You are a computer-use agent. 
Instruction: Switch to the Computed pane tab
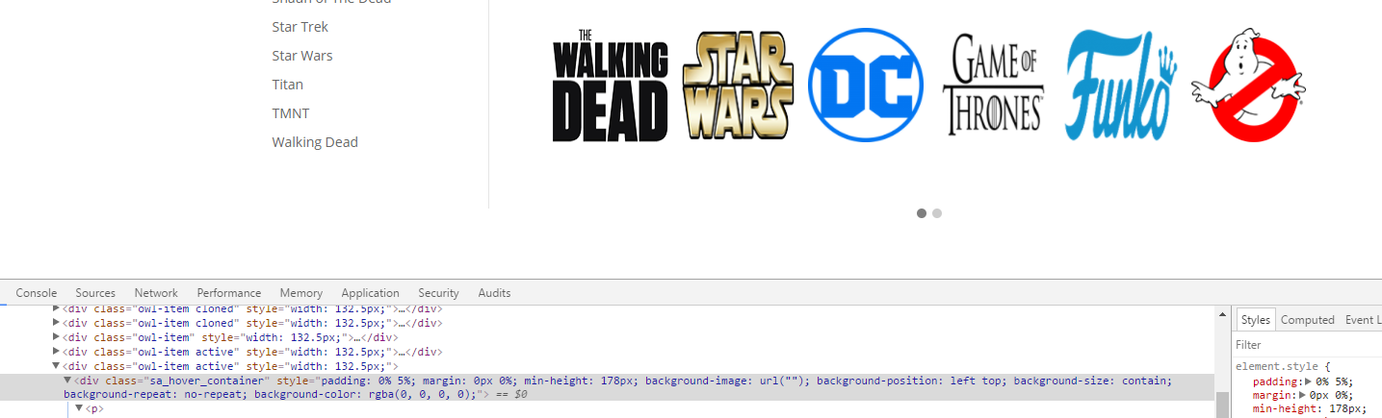[1307, 320]
